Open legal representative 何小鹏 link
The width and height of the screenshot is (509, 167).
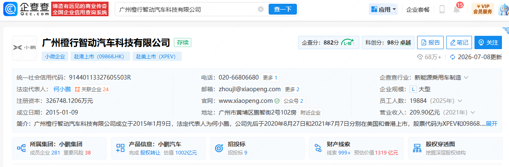coord(62,89)
